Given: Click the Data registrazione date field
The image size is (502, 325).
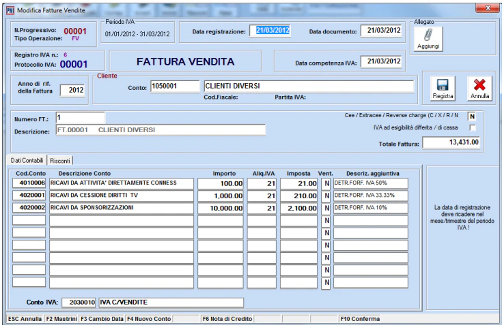Looking at the screenshot, I should [x=270, y=31].
